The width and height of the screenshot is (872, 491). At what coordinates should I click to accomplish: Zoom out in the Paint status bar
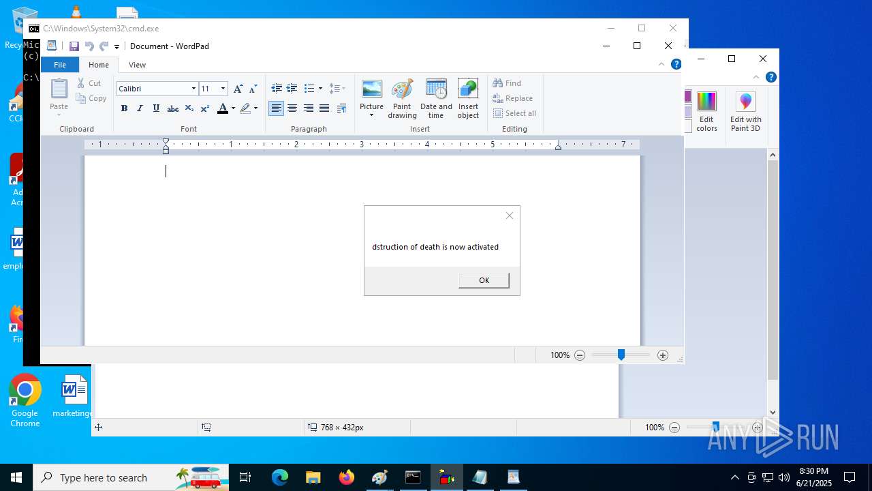[674, 428]
